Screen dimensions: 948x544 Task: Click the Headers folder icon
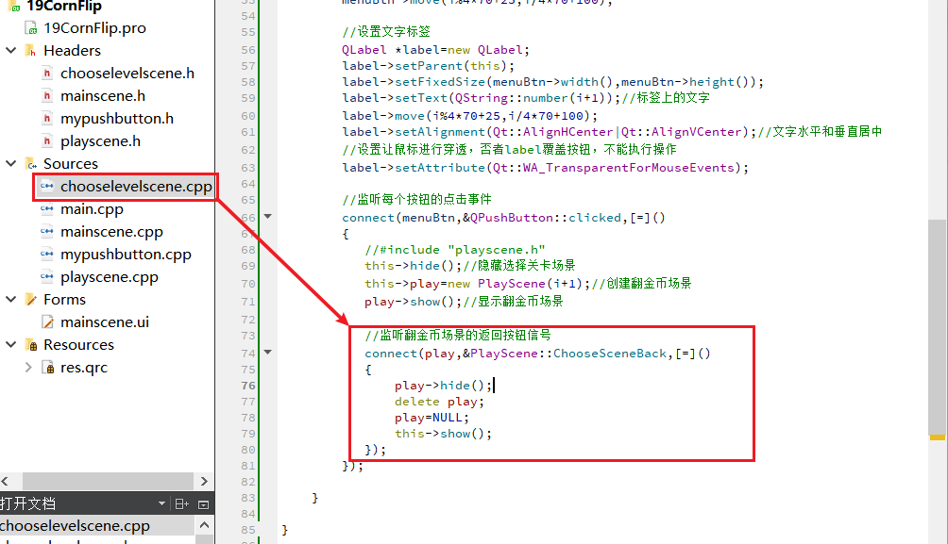[31, 50]
